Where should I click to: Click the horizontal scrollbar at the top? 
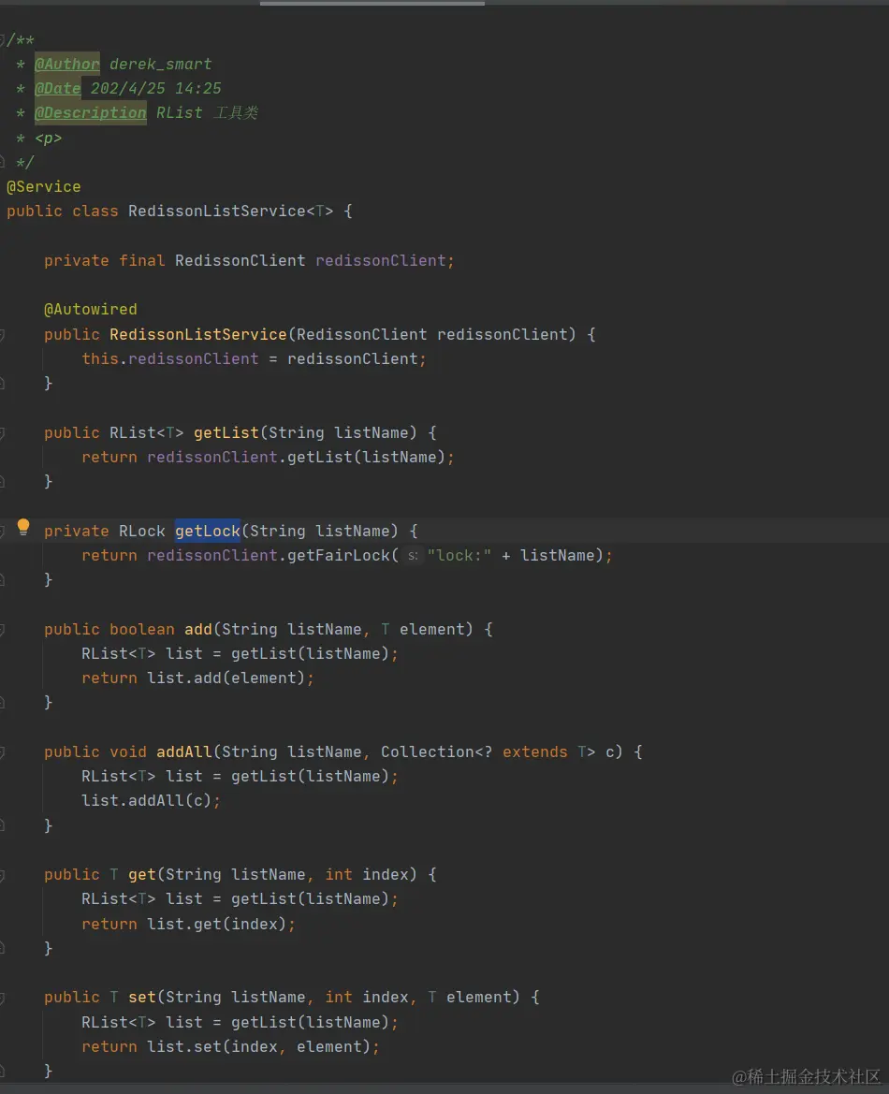click(x=371, y=3)
